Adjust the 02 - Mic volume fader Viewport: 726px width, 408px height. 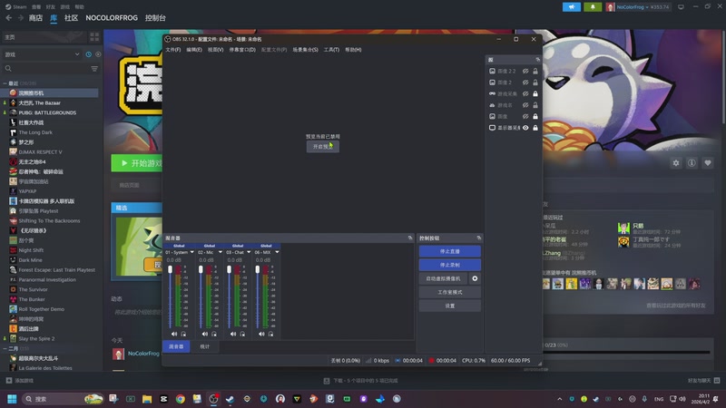click(x=201, y=269)
